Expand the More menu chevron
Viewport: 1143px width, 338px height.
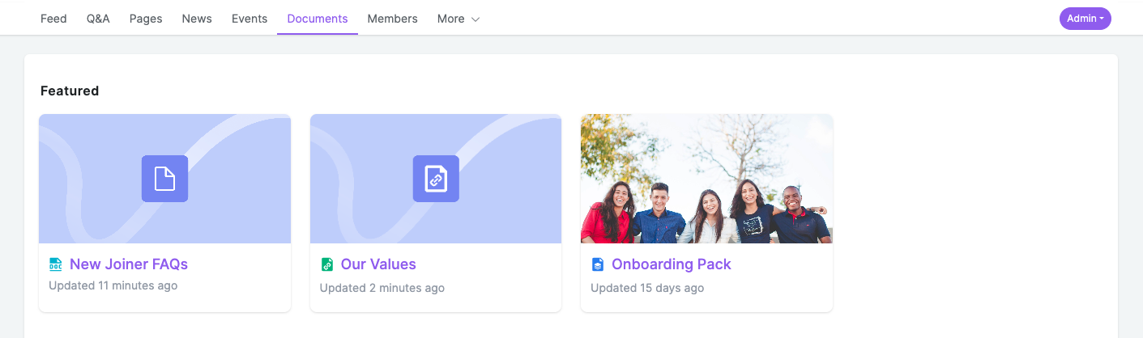click(x=476, y=19)
